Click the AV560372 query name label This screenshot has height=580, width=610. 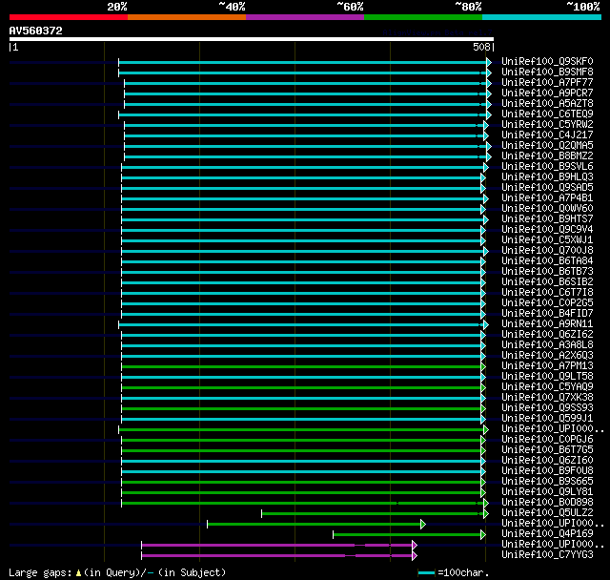pyautogui.click(x=36, y=31)
